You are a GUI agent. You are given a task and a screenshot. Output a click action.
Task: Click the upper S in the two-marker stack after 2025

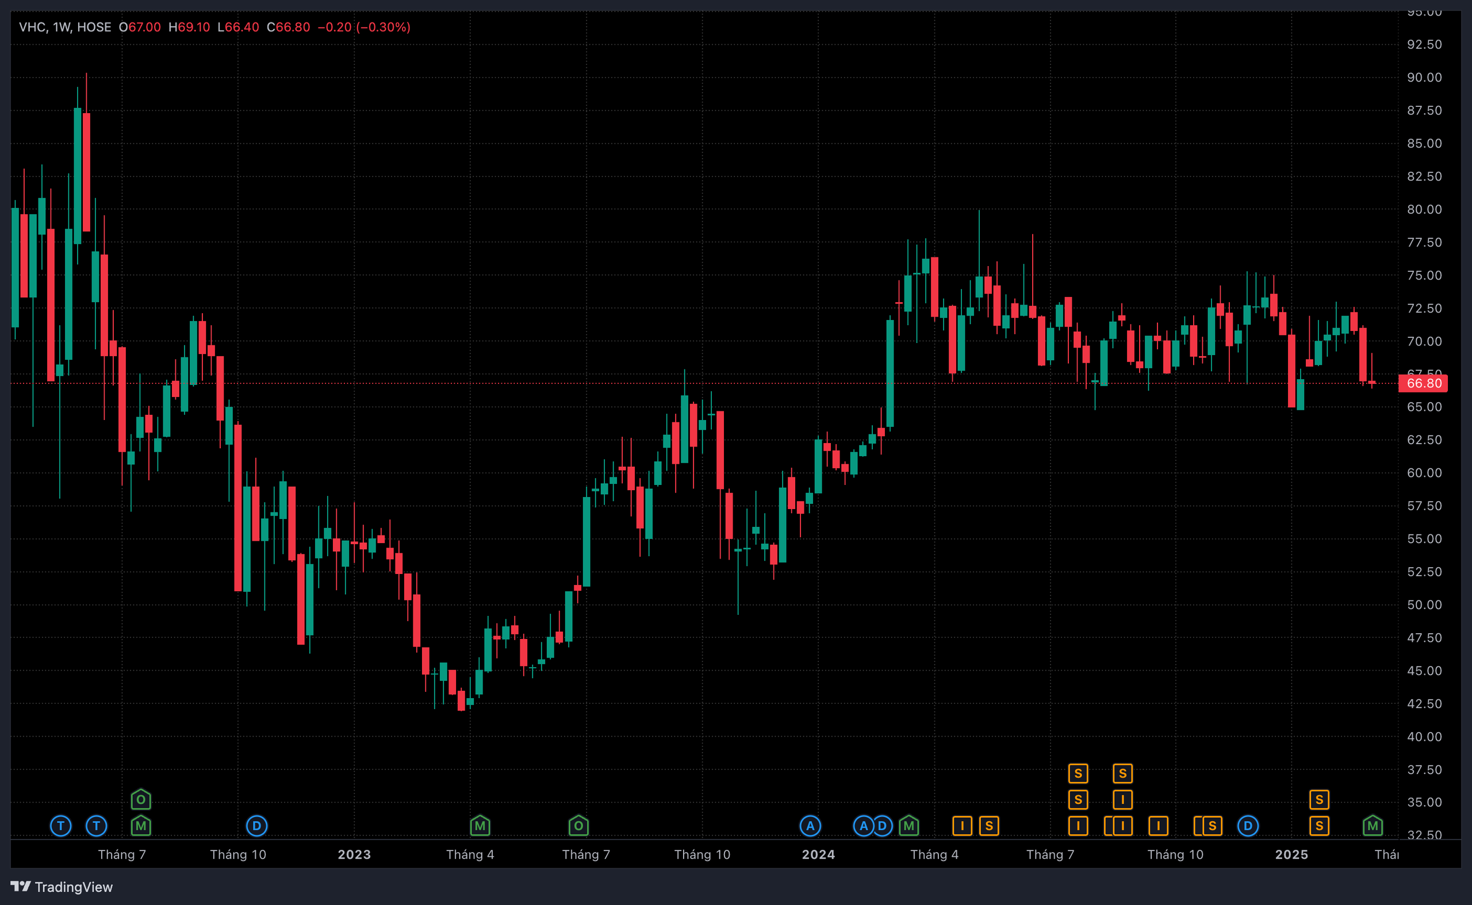[1319, 800]
